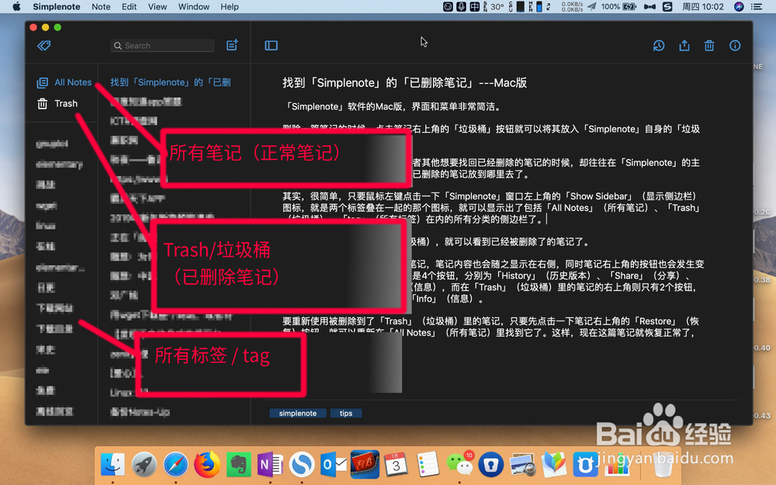The image size is (776, 485).
Task: Activate Siri from the menu bar
Action: [x=739, y=6]
